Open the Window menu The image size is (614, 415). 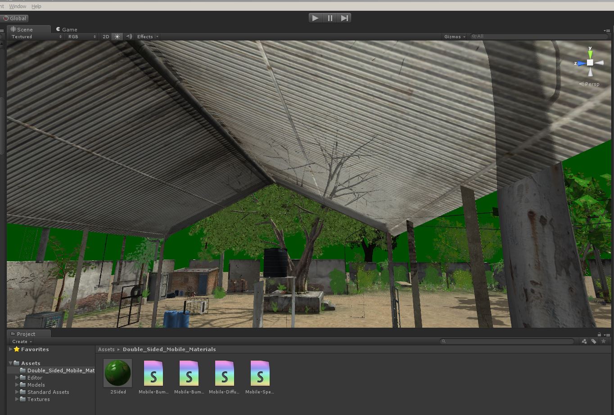(x=18, y=6)
